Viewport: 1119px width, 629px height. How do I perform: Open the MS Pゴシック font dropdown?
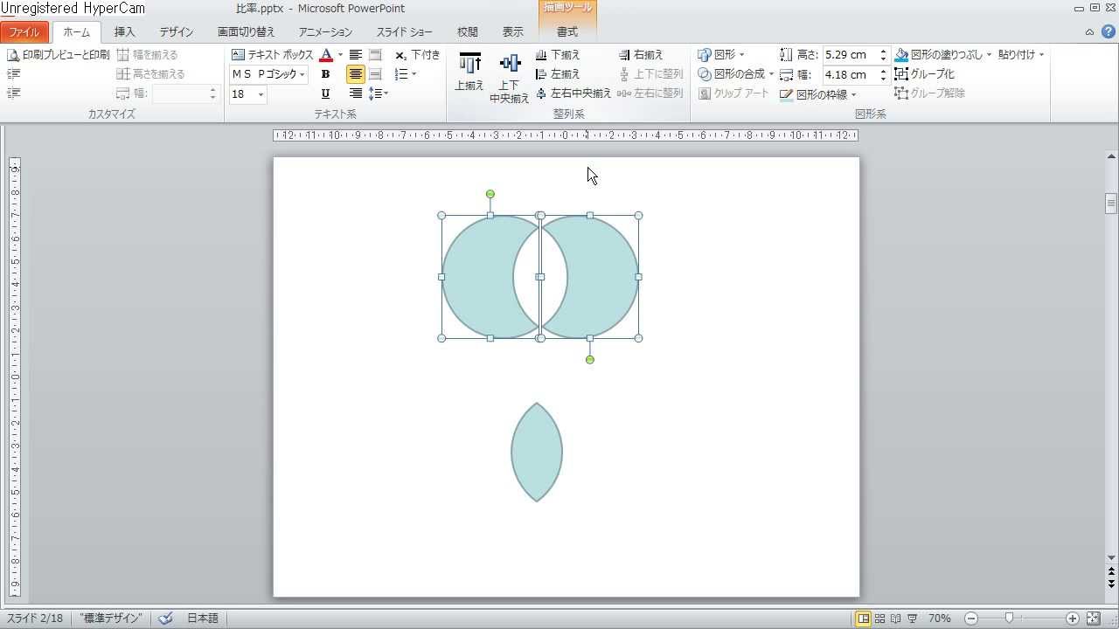302,74
